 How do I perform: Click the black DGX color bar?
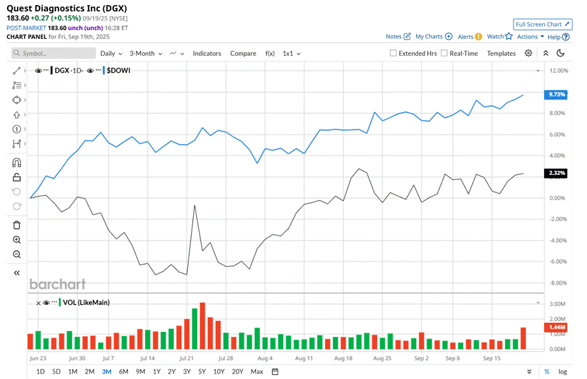(x=51, y=70)
